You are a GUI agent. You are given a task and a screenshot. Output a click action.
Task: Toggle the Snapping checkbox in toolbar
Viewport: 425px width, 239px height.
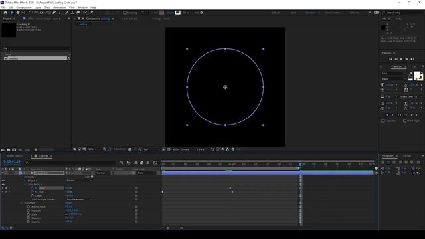(125, 13)
